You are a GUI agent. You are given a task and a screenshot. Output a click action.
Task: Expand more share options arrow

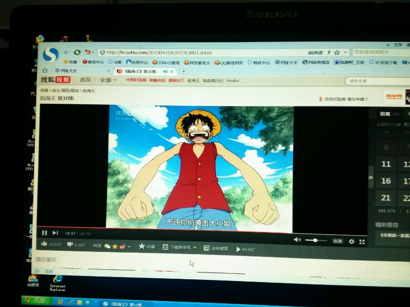129,247
